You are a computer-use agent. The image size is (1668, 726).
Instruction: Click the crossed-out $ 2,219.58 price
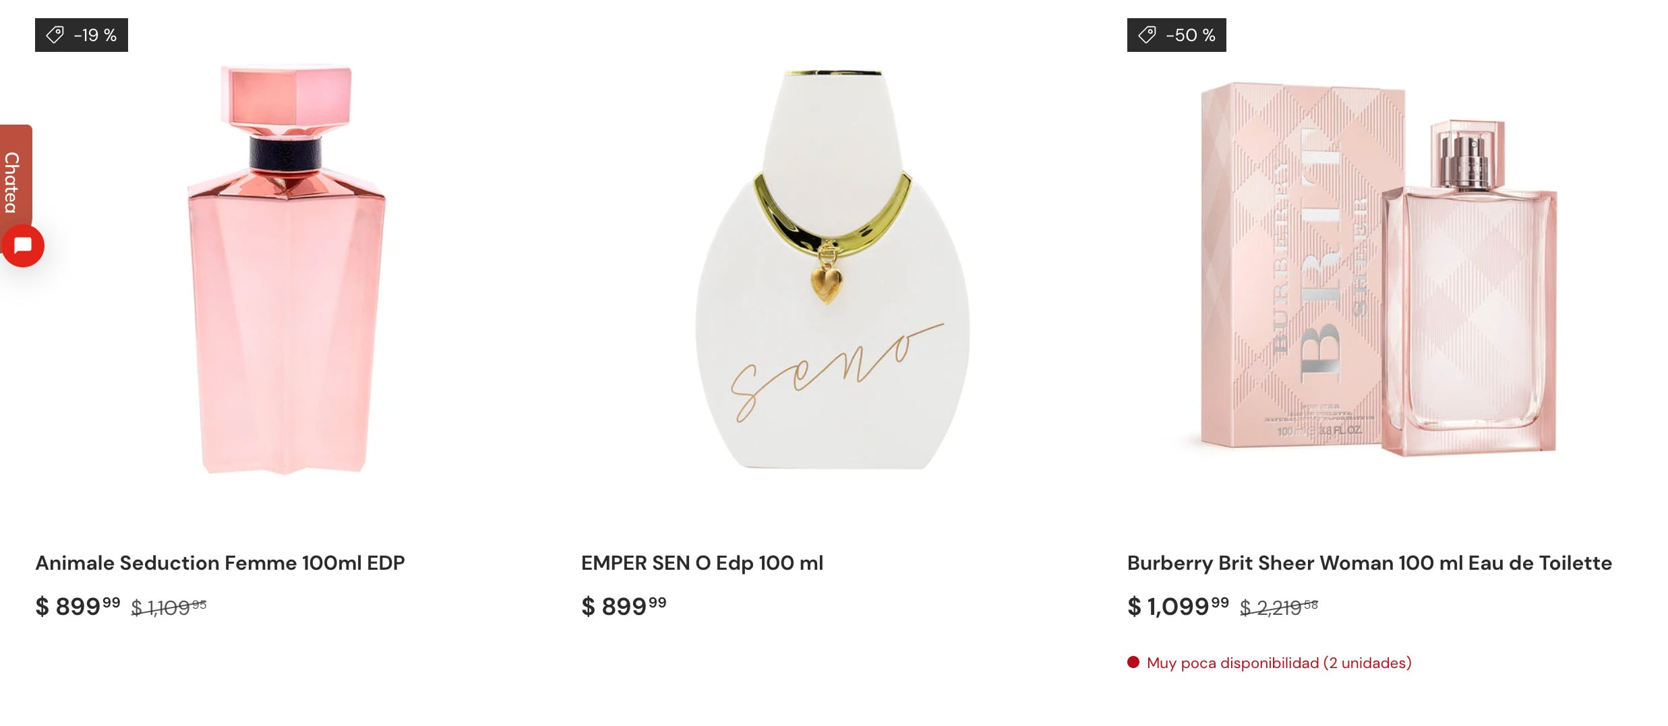(1279, 607)
